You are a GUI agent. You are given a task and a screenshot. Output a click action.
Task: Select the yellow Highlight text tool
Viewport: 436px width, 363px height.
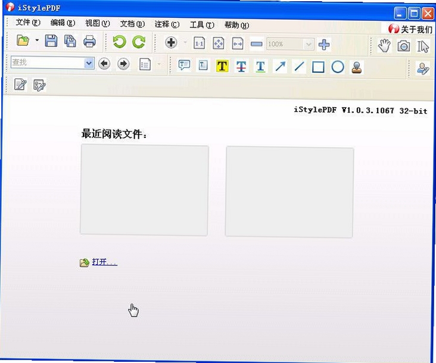pos(222,66)
